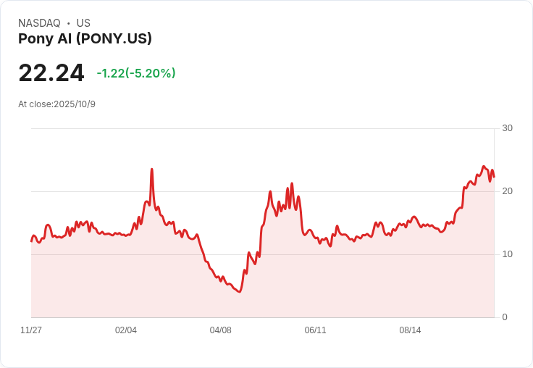The image size is (533, 368).
Task: Click the 30 label on the price axis
Action: [x=507, y=128]
